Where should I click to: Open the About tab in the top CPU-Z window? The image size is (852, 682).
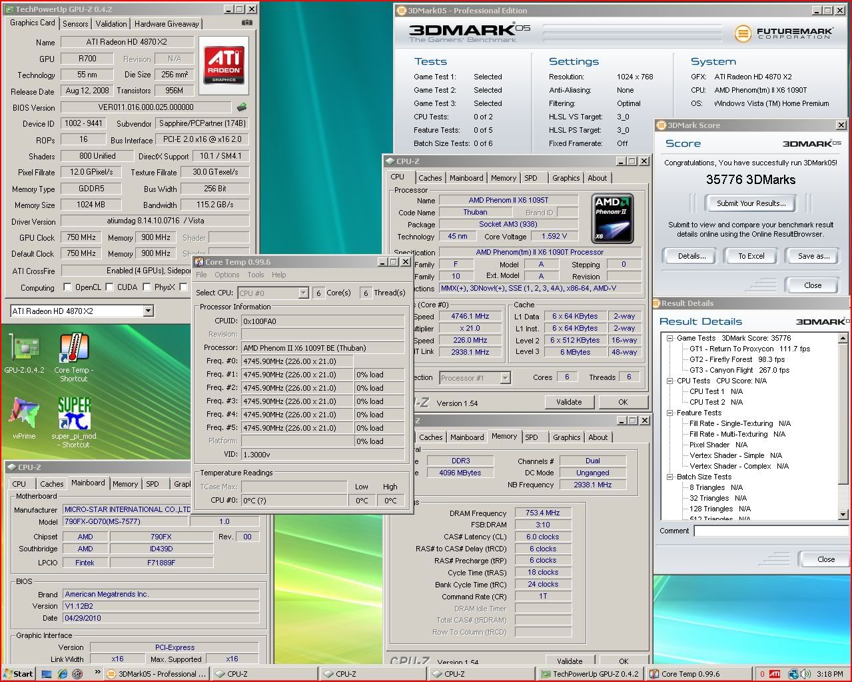[597, 178]
